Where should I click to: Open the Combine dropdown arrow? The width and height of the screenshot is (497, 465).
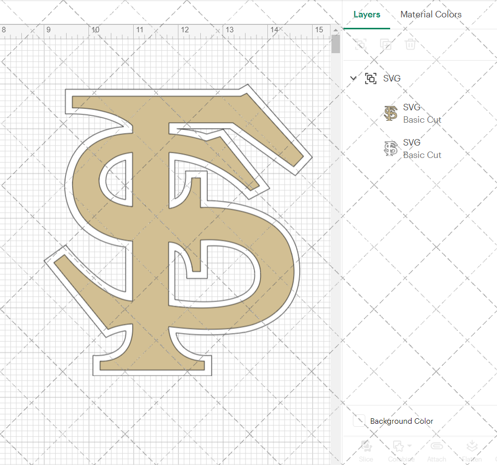pyautogui.click(x=410, y=446)
